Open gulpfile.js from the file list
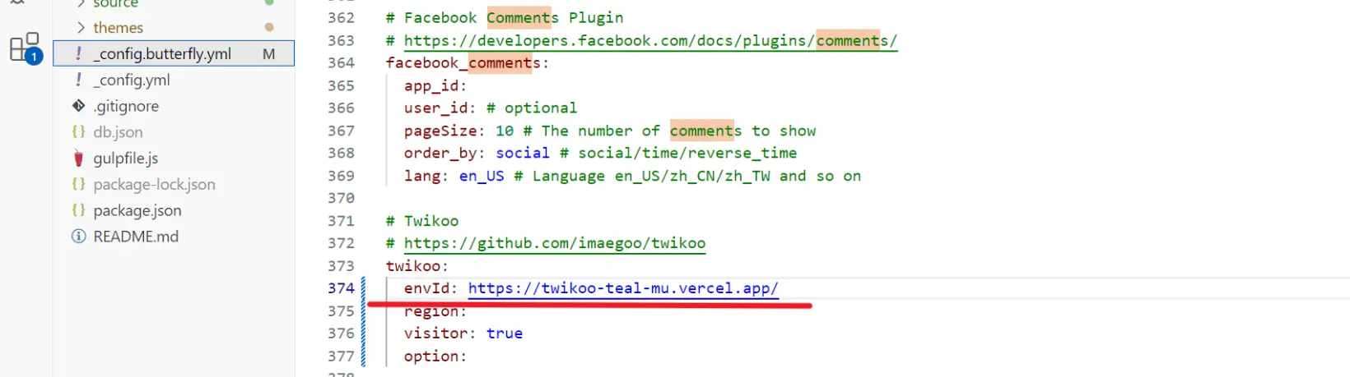Viewport: 1350px width, 377px height. (x=126, y=159)
